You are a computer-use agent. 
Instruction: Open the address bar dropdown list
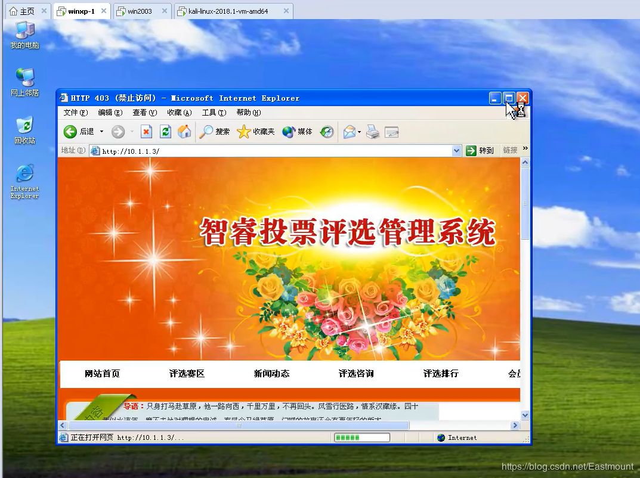point(456,151)
